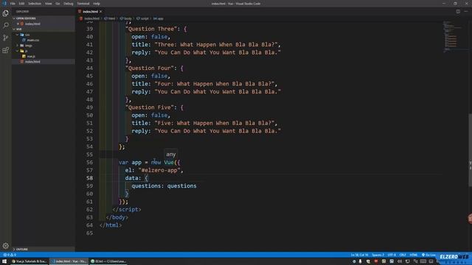
Task: Click the index.html breadcrumb item
Action: (x=91, y=18)
